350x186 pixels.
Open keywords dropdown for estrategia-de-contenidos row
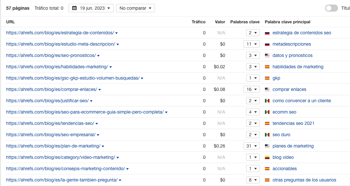click(253, 33)
